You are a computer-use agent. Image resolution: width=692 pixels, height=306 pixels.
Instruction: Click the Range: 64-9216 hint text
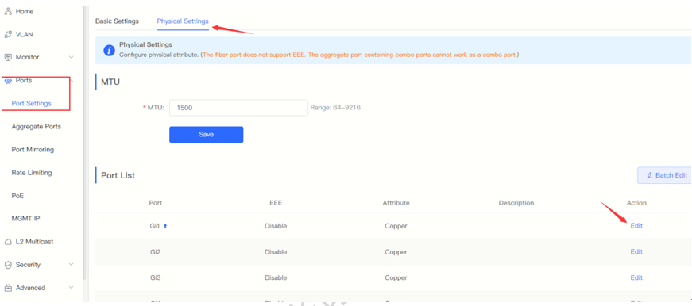click(x=335, y=108)
